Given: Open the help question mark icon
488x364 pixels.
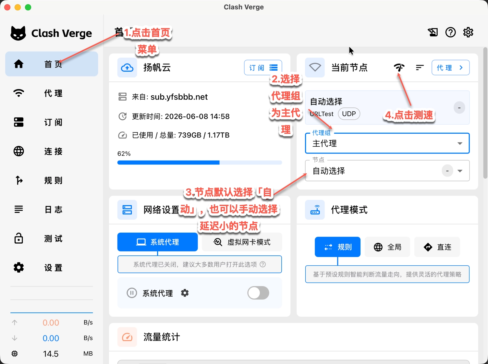Looking at the screenshot, I should click(450, 32).
